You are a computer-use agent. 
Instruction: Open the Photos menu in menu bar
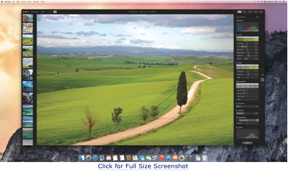pyautogui.click(x=8, y=1)
